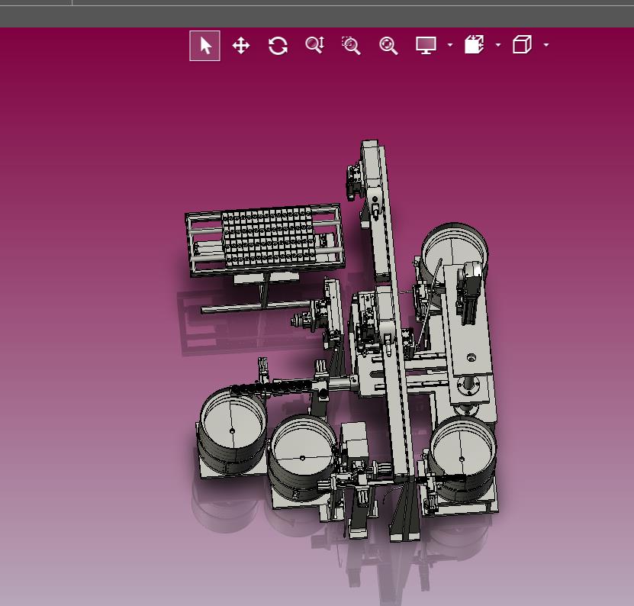
Task: Activate the rotate view tool
Action: click(278, 45)
